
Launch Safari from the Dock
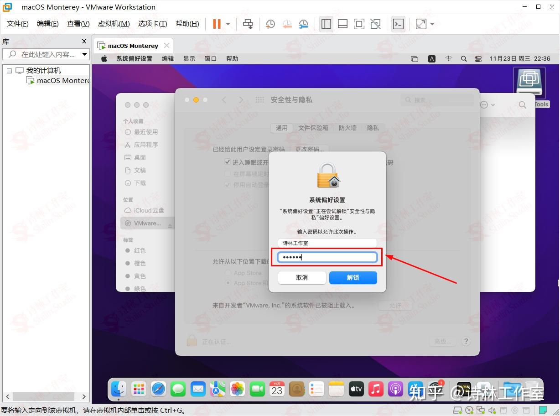[x=158, y=389]
